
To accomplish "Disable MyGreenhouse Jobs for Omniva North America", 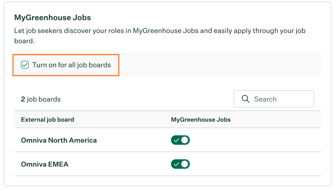I will (180, 140).
